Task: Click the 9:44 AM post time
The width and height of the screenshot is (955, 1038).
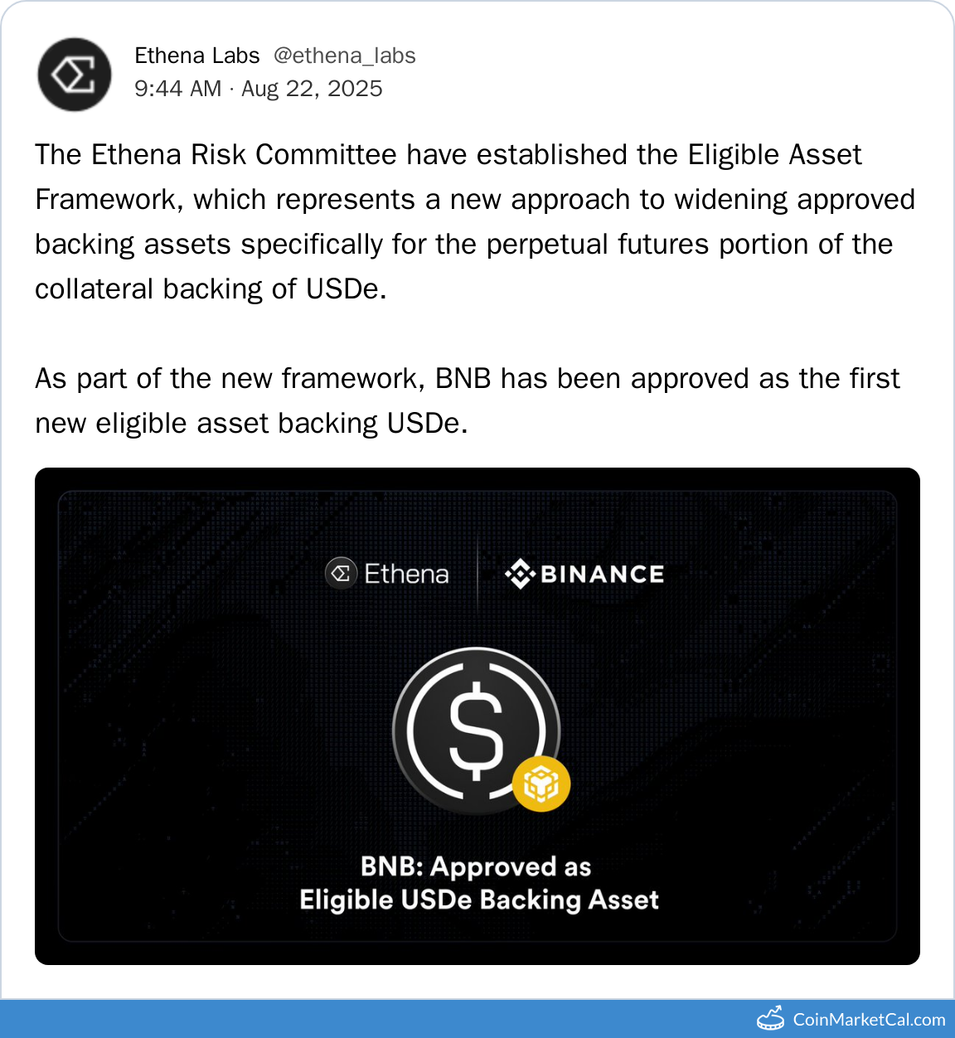Action: click(x=177, y=89)
